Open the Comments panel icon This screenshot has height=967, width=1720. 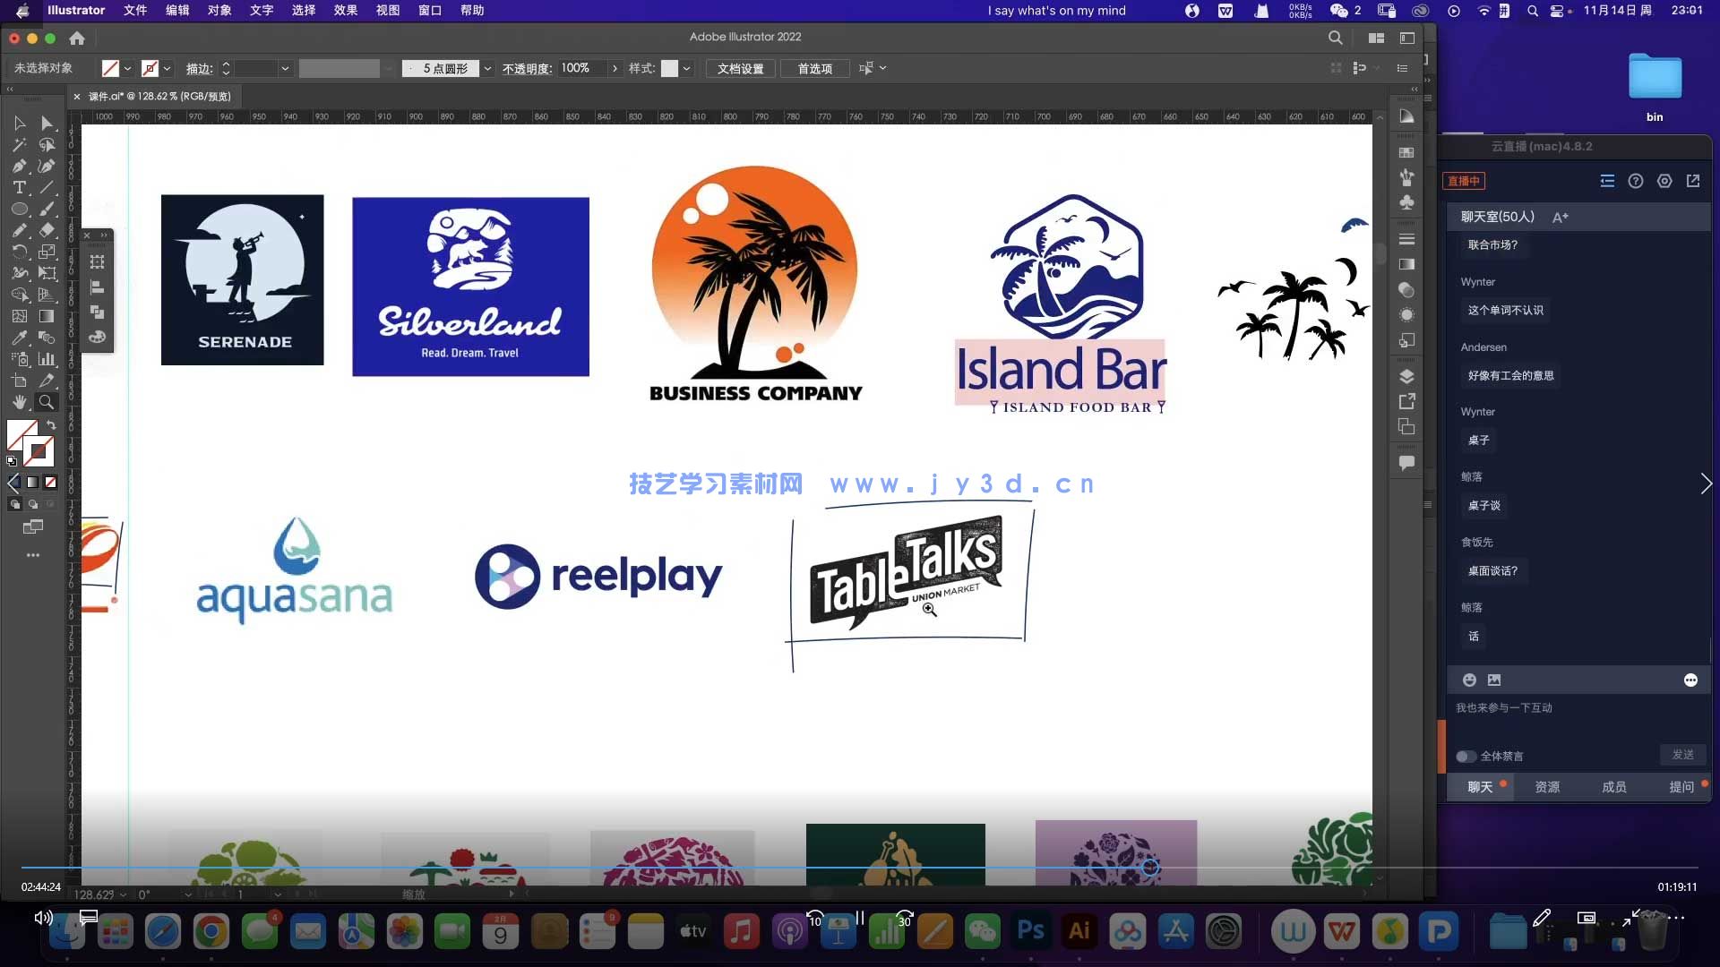(x=1406, y=462)
